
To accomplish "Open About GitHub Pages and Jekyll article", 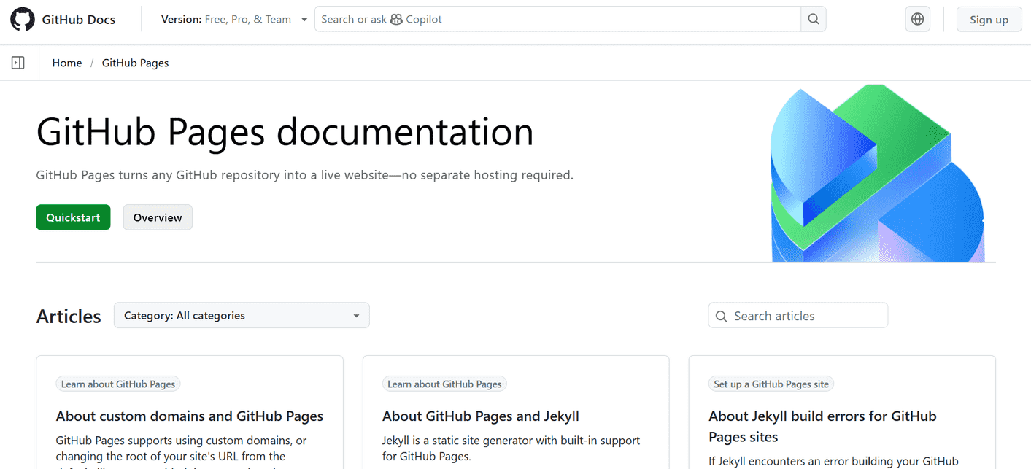I will 481,416.
